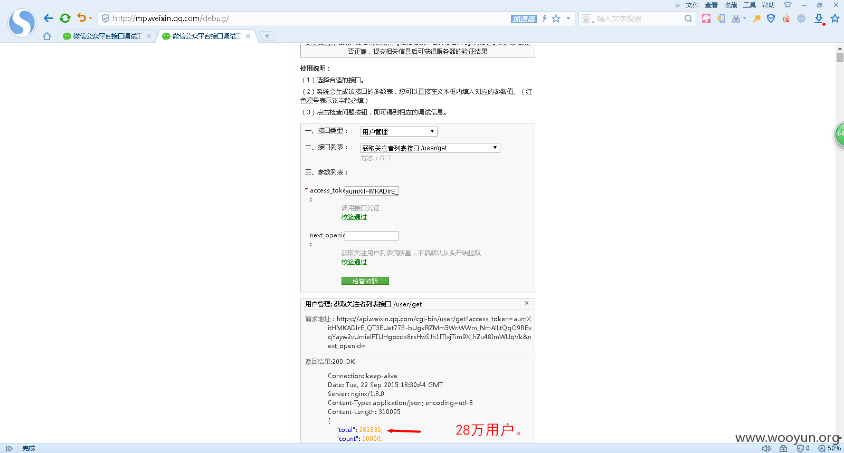
Task: Open the undo arrow dropdown next to orange icon
Action: click(x=90, y=18)
